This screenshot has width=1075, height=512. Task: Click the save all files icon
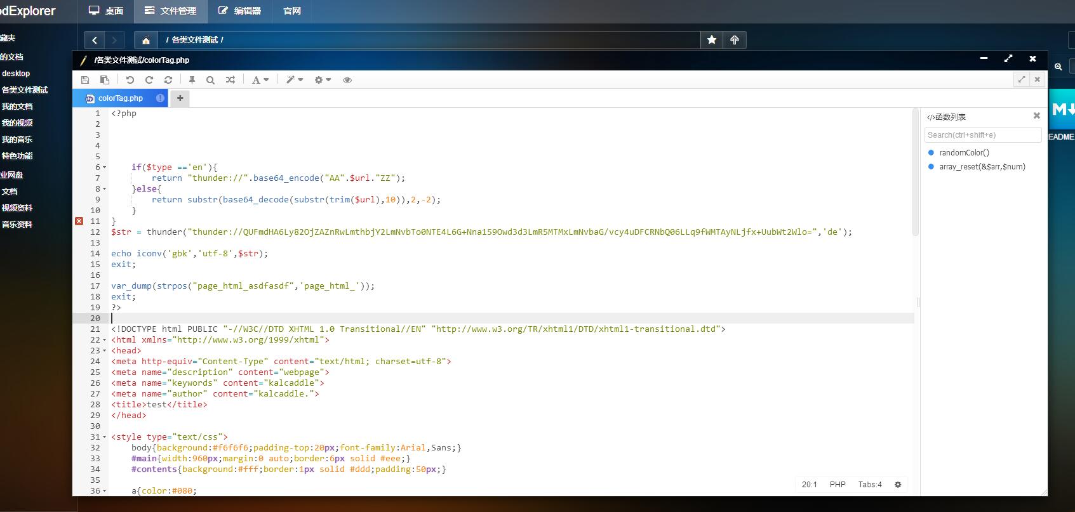[105, 80]
